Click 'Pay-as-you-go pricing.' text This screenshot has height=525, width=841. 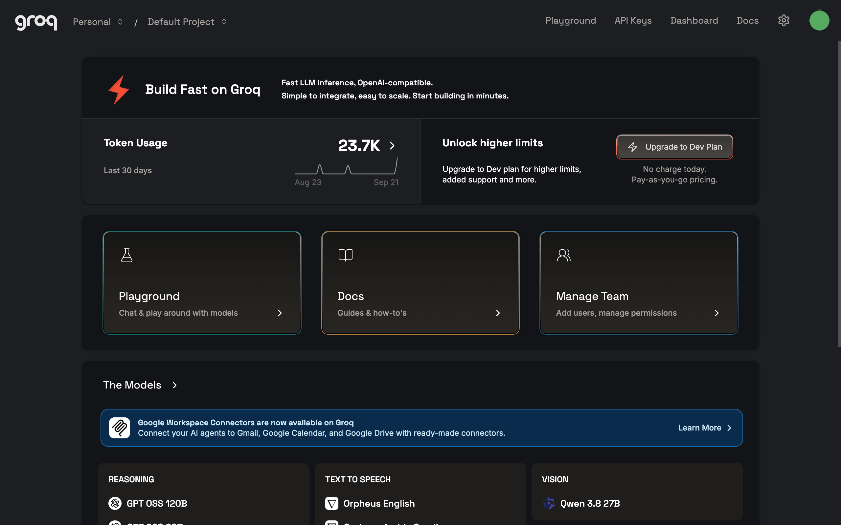click(x=674, y=180)
